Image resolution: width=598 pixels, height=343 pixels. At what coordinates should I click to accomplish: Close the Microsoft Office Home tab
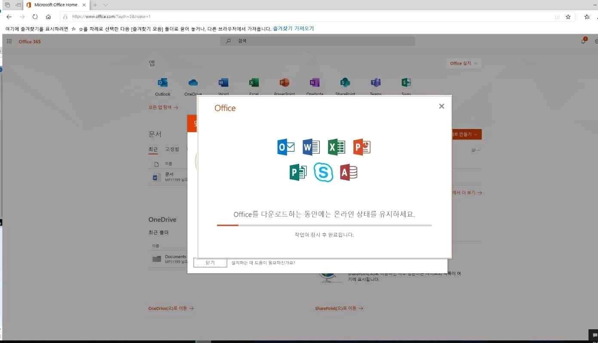pos(85,5)
